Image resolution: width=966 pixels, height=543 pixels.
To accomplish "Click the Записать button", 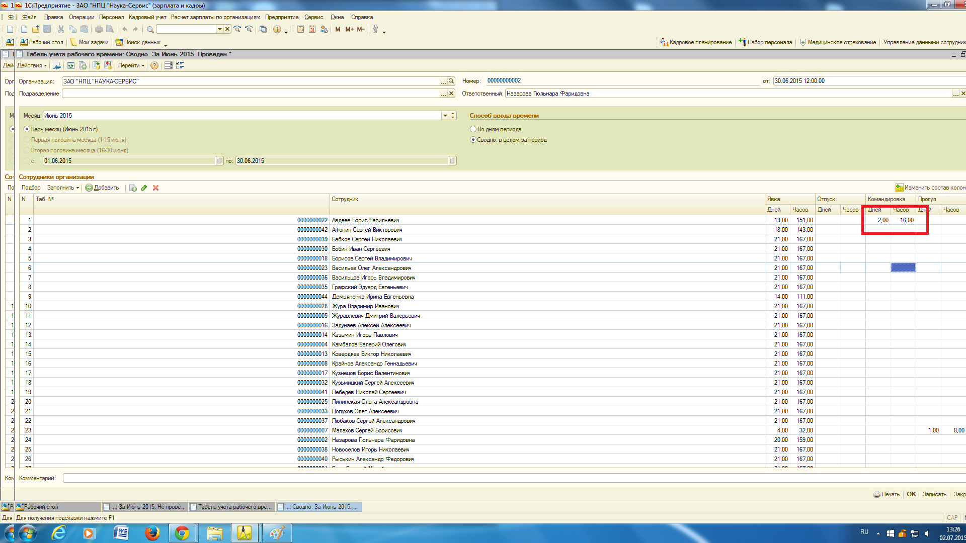I will point(934,494).
